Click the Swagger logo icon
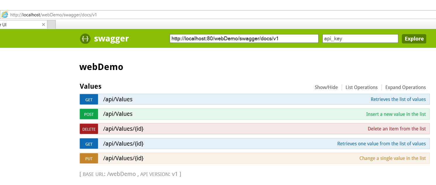 pyautogui.click(x=85, y=39)
